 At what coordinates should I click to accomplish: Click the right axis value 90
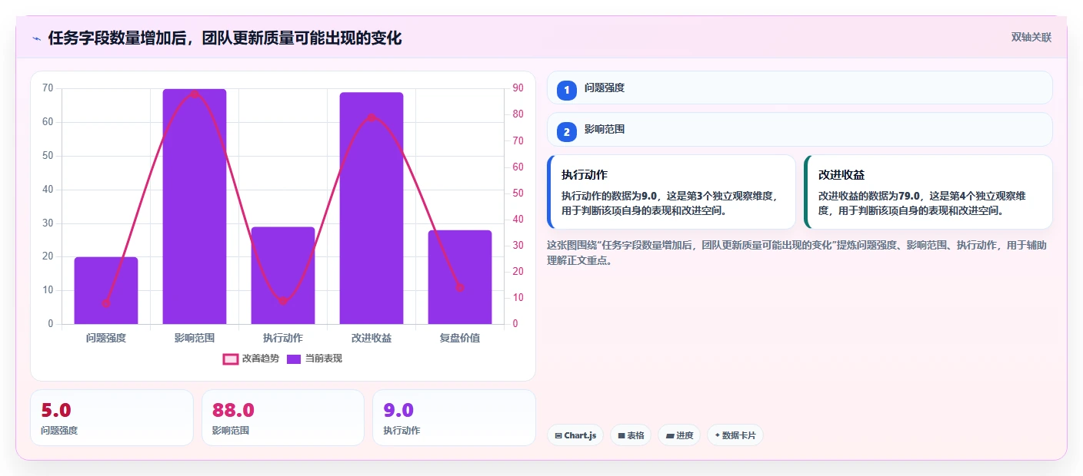[x=518, y=88]
